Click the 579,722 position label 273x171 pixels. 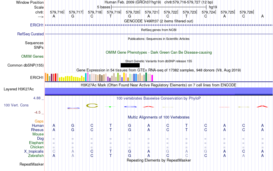170,12
